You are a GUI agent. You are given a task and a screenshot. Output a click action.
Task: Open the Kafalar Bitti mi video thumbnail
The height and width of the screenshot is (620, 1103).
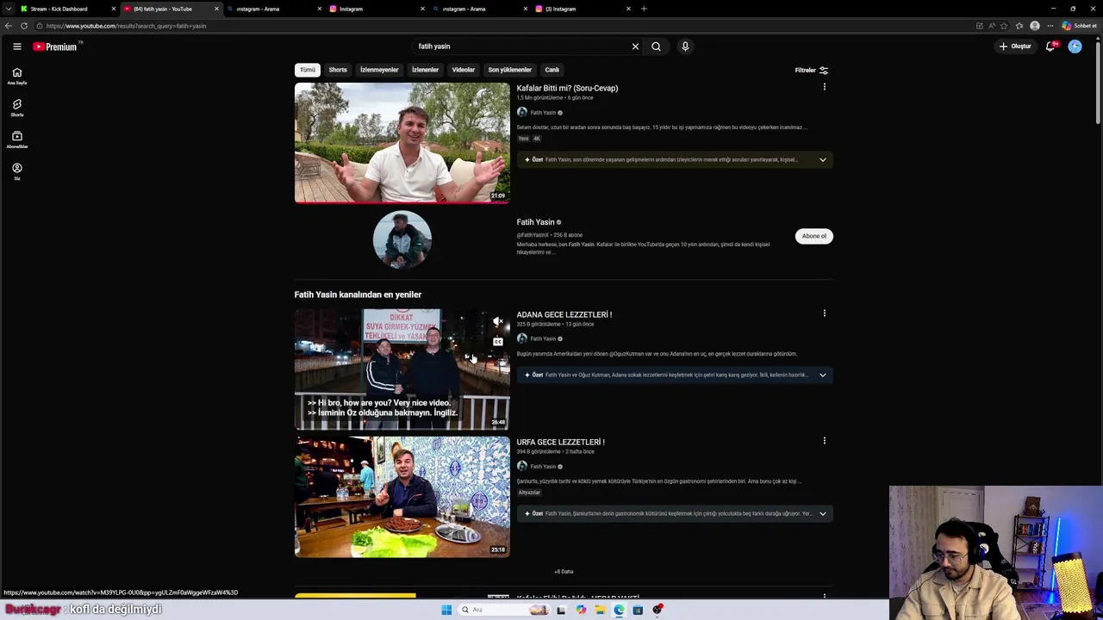tap(402, 143)
